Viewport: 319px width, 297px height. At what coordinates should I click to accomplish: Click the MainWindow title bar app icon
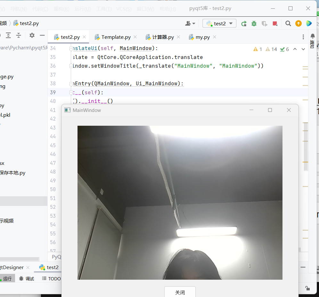point(67,110)
